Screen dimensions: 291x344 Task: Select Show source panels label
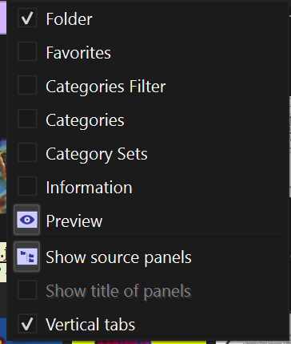(x=118, y=257)
